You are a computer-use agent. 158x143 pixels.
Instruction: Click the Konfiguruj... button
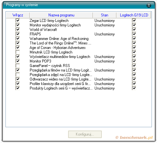pyautogui.click(x=85, y=134)
